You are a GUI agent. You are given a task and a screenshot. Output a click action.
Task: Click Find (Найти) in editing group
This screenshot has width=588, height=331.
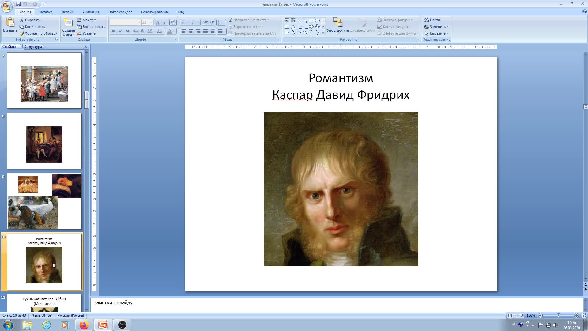tap(432, 20)
